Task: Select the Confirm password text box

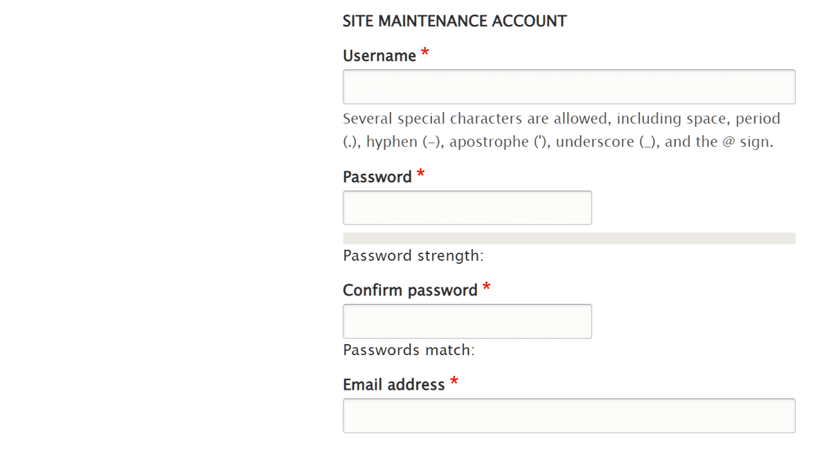Action: (467, 321)
